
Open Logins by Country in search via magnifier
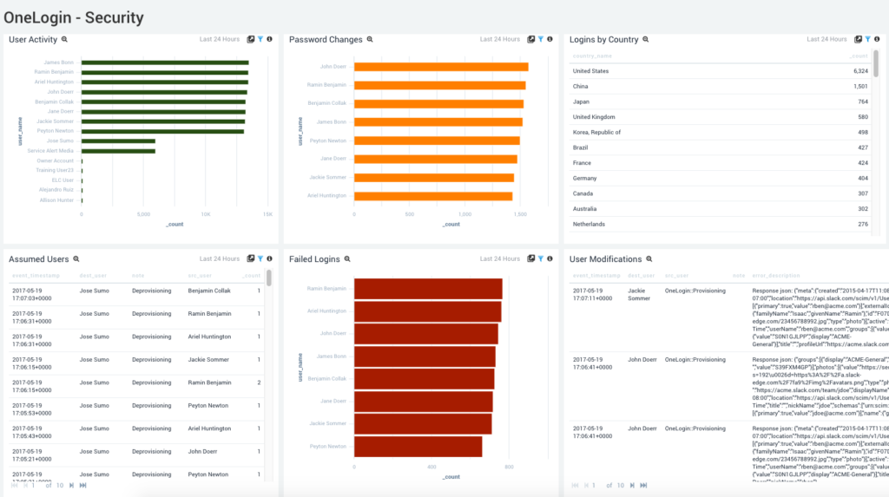pyautogui.click(x=646, y=40)
